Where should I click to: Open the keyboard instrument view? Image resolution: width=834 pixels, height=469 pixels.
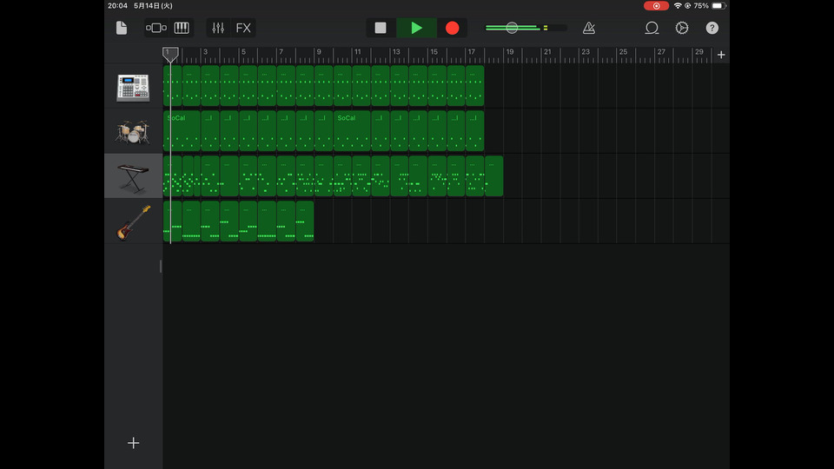[182, 28]
